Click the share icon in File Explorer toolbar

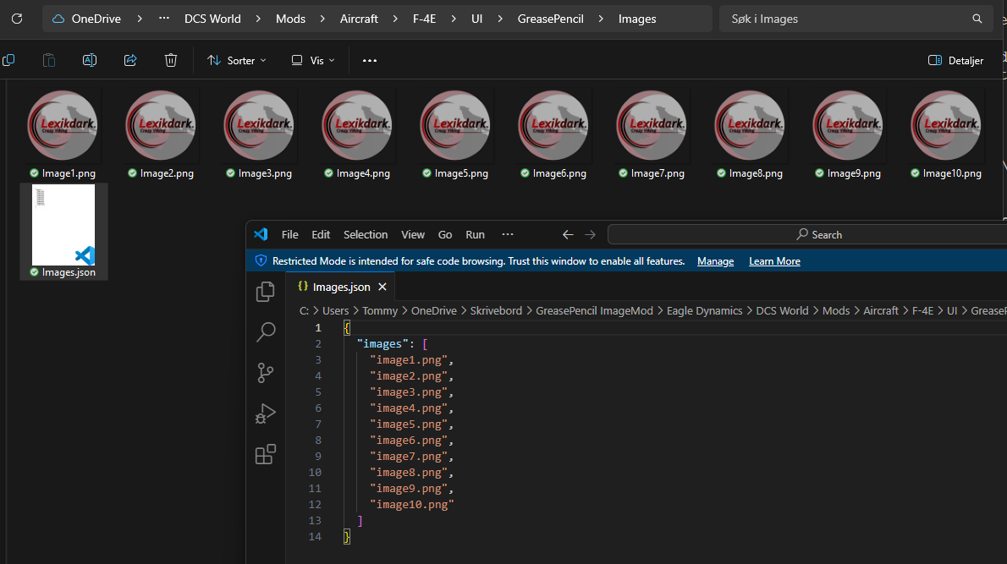(x=130, y=60)
